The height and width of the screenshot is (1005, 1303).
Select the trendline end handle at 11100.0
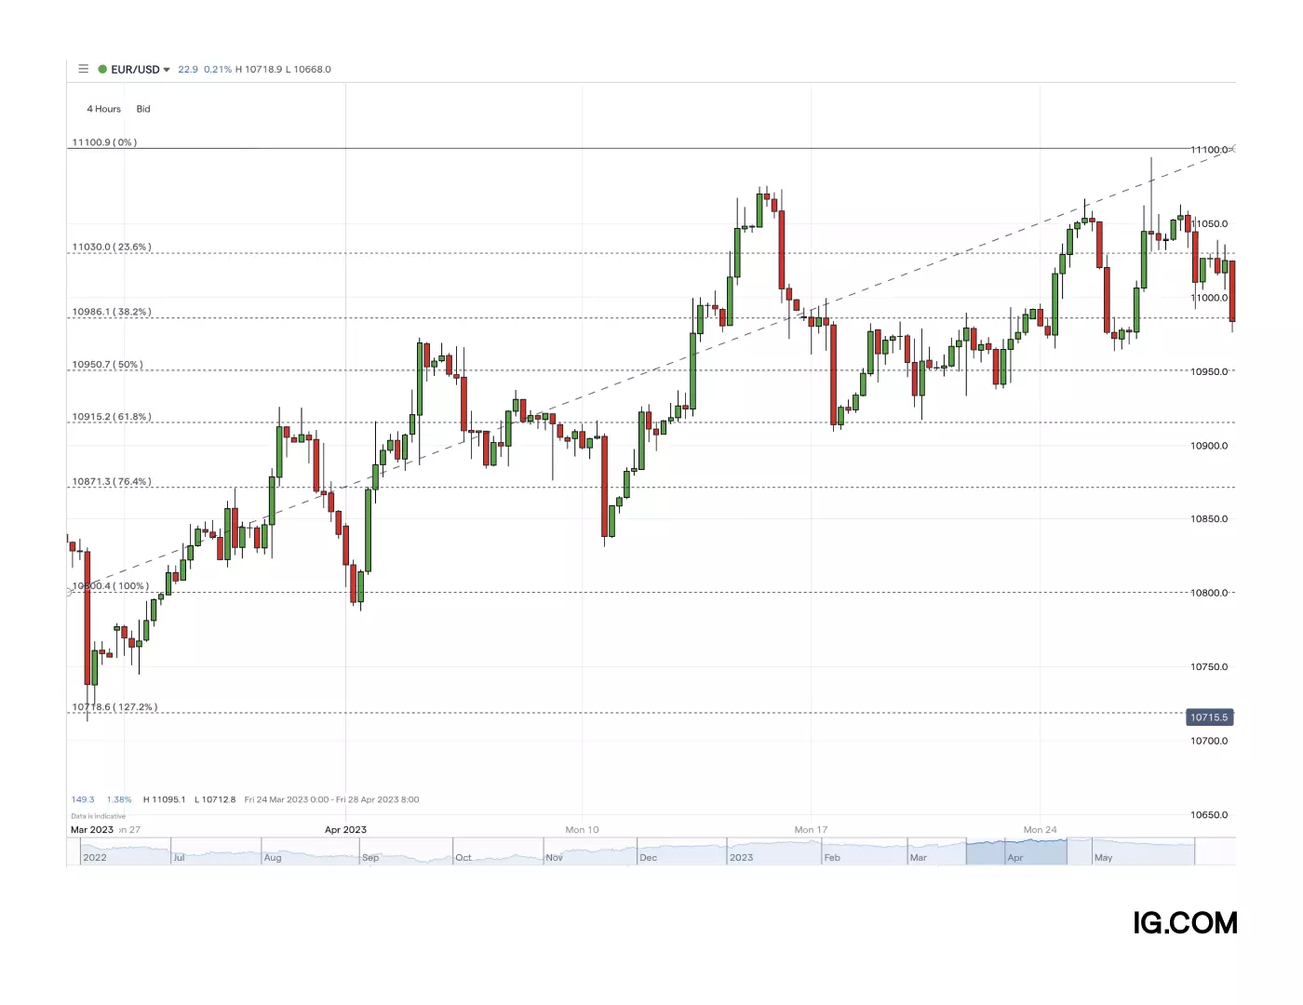click(1233, 149)
